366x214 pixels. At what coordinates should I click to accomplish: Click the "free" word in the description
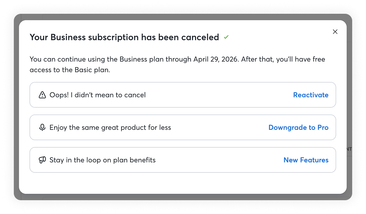point(319,59)
